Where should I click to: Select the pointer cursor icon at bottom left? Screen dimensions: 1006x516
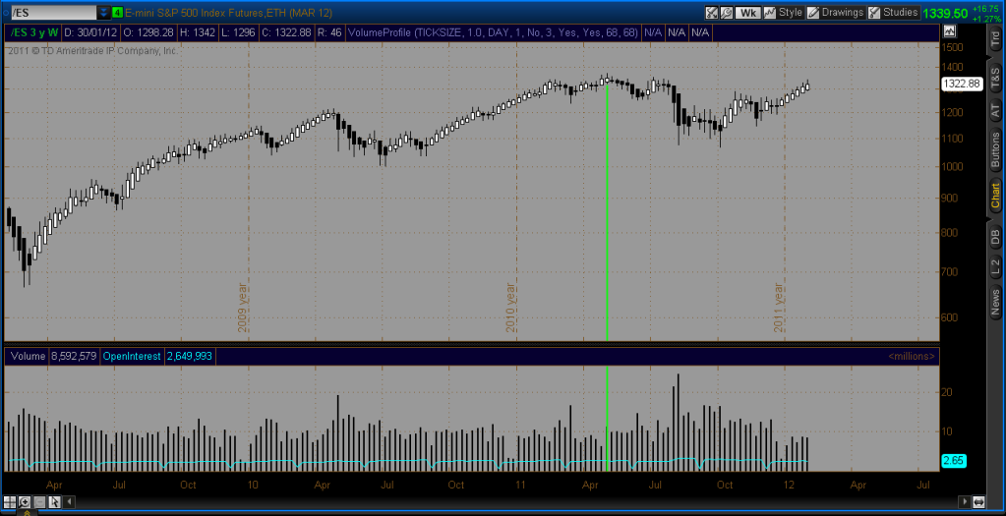[x=56, y=502]
